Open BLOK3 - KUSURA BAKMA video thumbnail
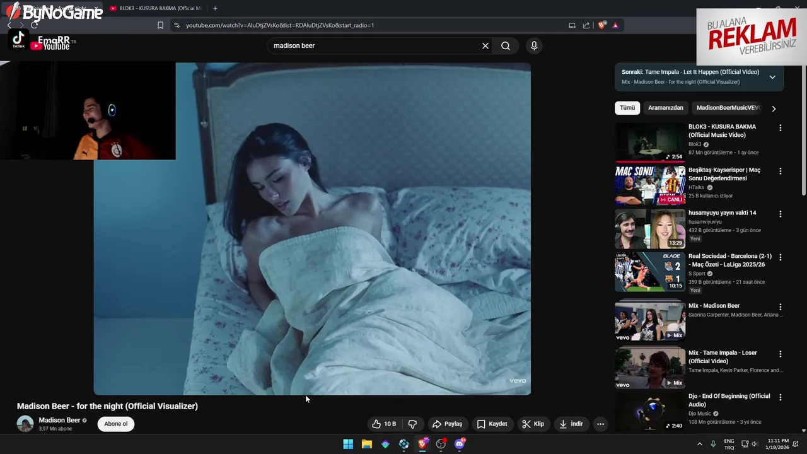807x454 pixels. tap(650, 143)
